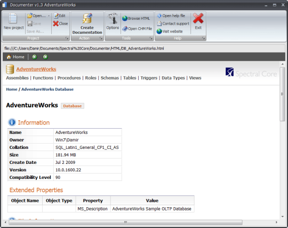Click the second green navigation button
Viewport: 288px width, 228px height.
(45, 57)
